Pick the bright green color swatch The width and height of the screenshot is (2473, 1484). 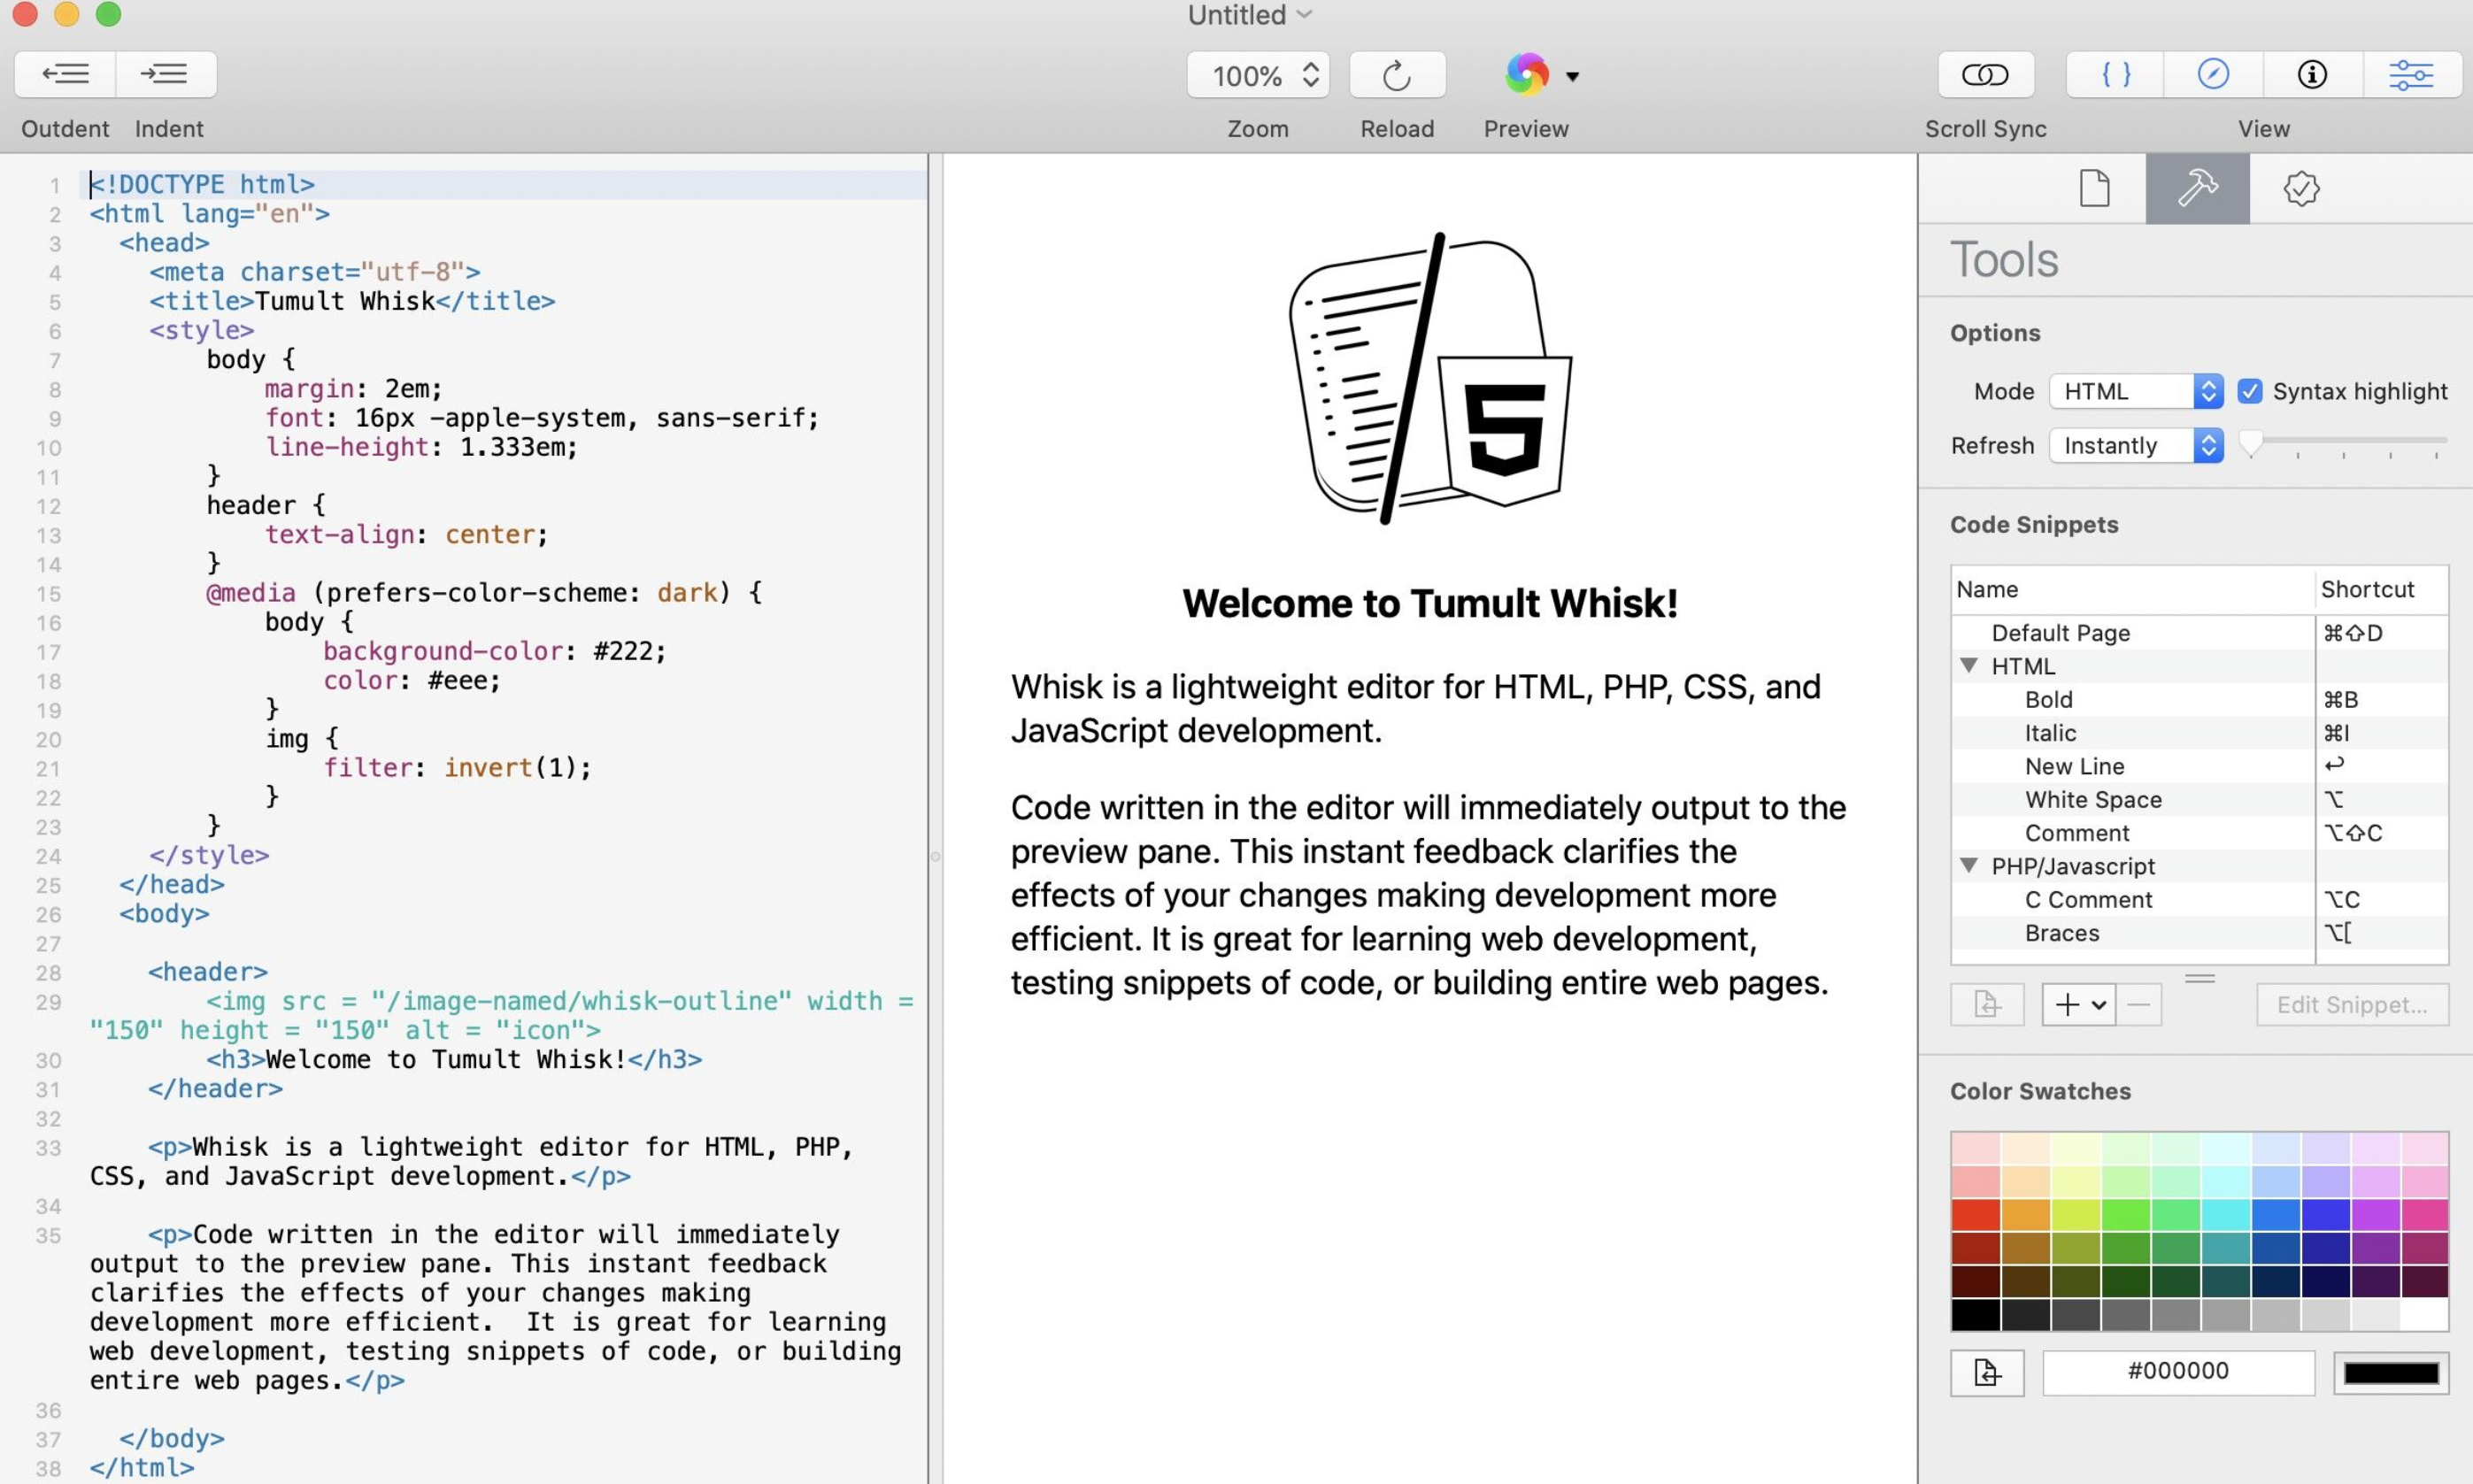coord(2126,1215)
